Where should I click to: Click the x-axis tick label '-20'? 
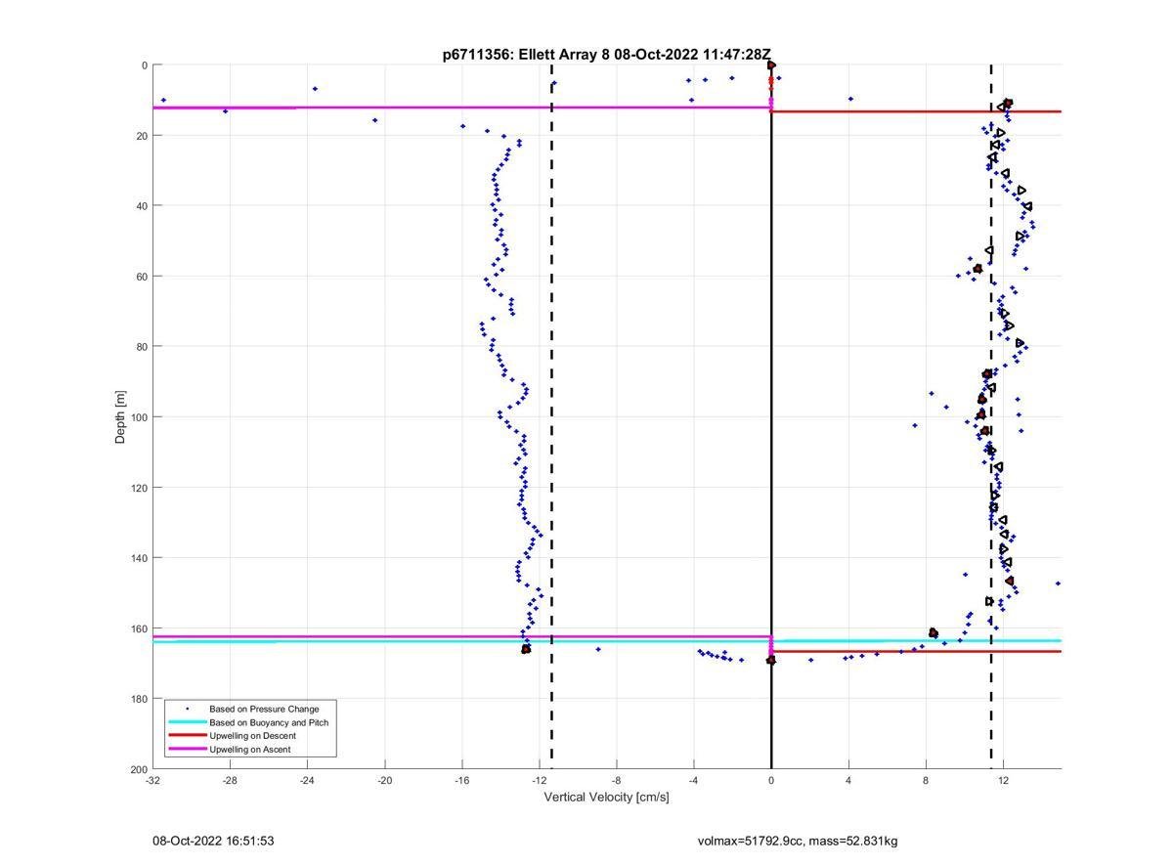[384, 780]
